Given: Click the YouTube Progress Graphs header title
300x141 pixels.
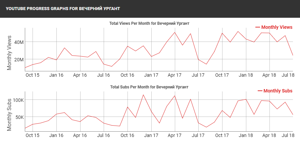Looking at the screenshot, I should click(63, 9).
